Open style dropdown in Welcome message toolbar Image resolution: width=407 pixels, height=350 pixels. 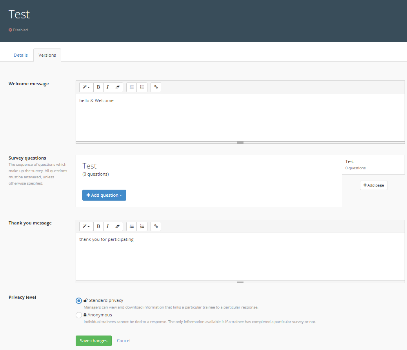(x=86, y=87)
